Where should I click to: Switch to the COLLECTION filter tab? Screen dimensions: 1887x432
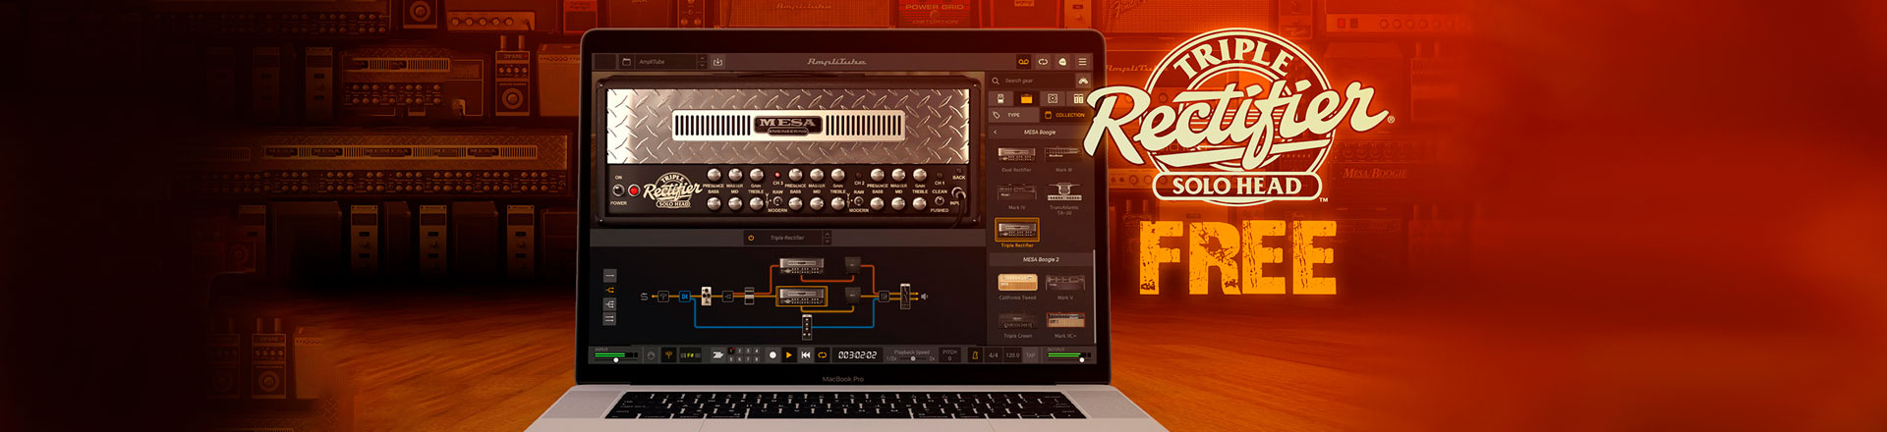pyautogui.click(x=1065, y=115)
